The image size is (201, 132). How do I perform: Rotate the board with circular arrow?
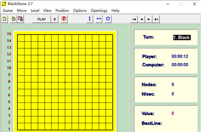(108, 19)
